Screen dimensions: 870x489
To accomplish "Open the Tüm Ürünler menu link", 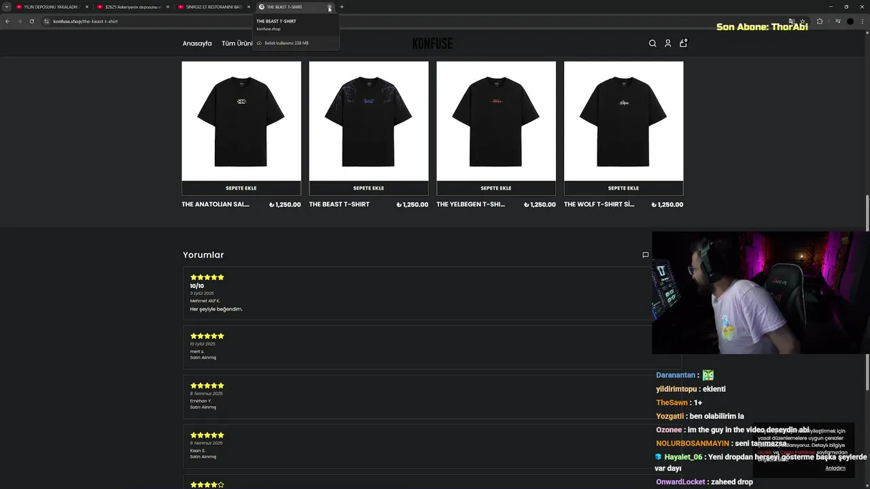I will coord(237,43).
